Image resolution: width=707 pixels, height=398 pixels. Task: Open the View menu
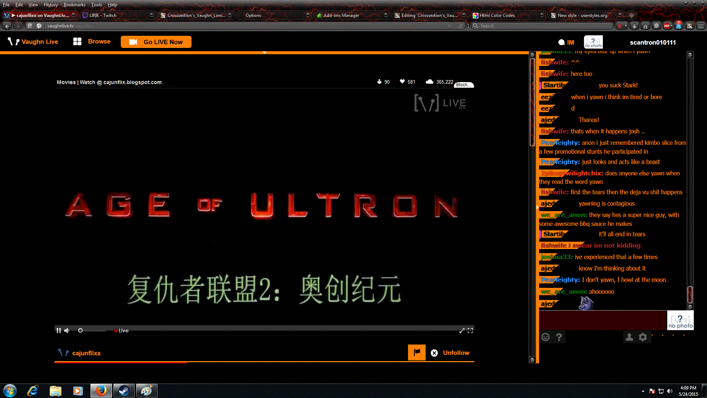coord(33,5)
